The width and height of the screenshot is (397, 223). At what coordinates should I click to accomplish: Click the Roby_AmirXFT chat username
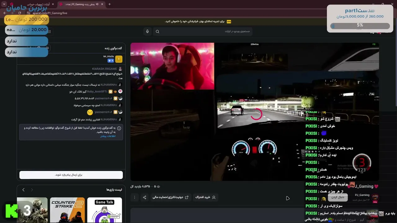point(97,92)
